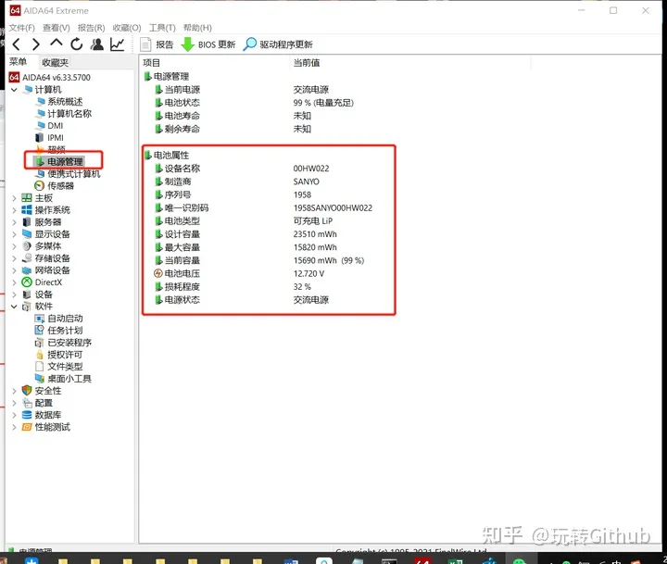Select DMI in the tree
Image resolution: width=667 pixels, height=564 pixels.
(x=49, y=125)
